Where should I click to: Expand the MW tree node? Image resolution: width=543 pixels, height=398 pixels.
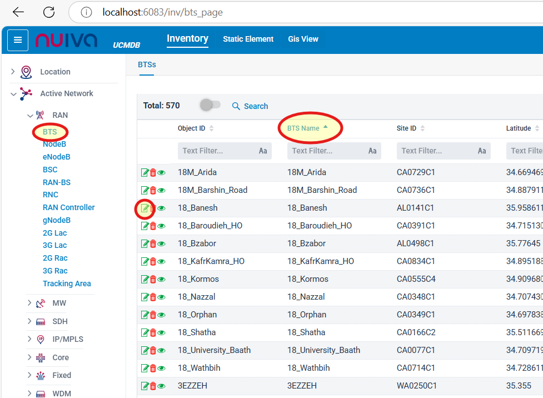pos(29,303)
